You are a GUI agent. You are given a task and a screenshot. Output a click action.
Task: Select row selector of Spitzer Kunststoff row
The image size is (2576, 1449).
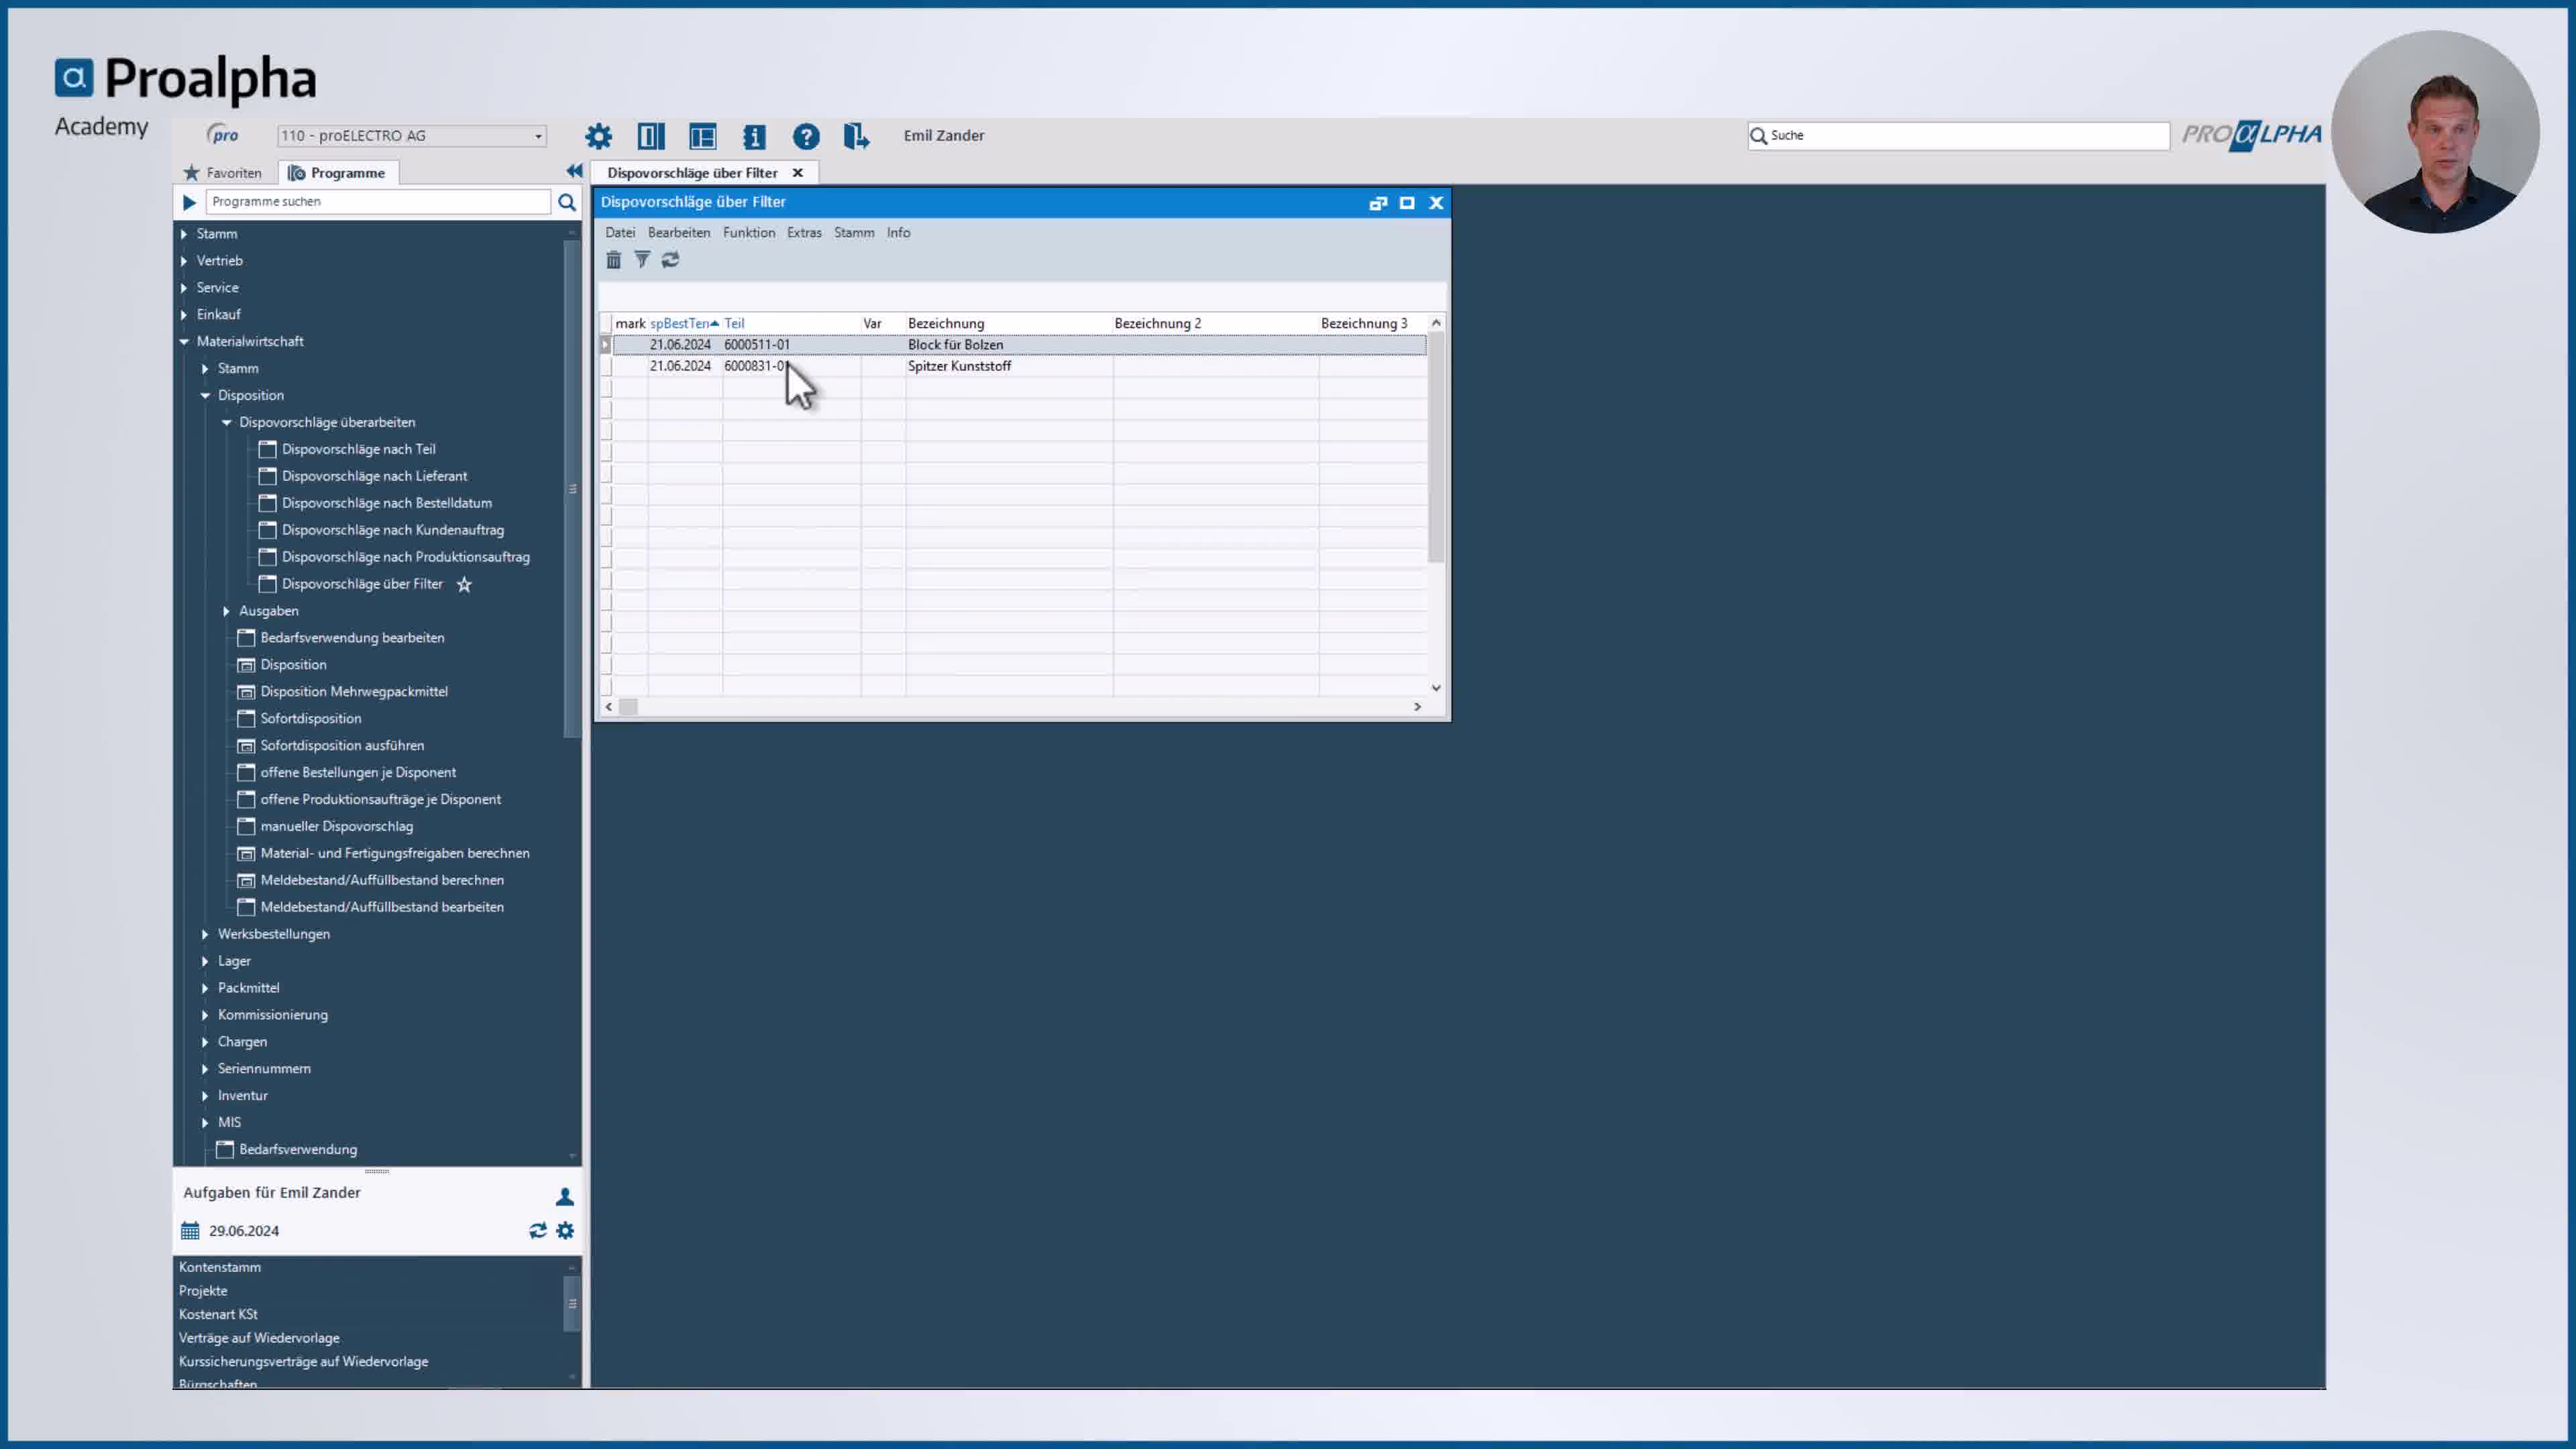[x=606, y=366]
